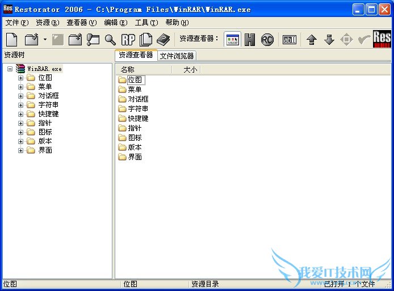Expand the 快捷键 tree node
The image size is (394, 291).
20,114
